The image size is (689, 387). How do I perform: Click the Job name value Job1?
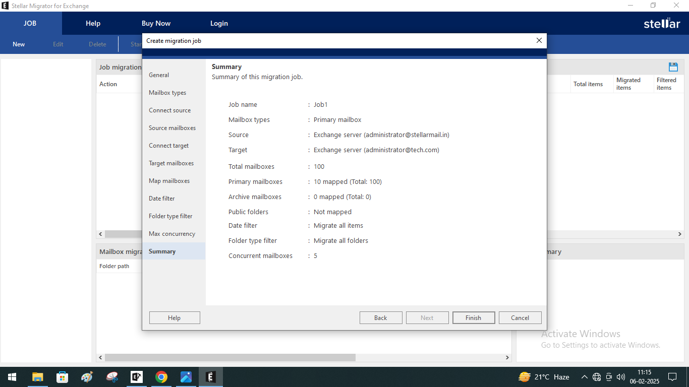(321, 105)
